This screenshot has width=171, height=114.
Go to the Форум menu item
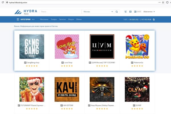[71, 19]
